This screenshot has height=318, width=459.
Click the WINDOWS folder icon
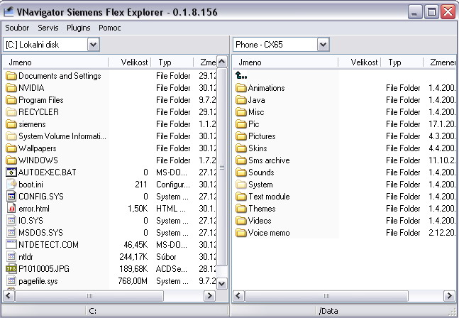click(11, 160)
